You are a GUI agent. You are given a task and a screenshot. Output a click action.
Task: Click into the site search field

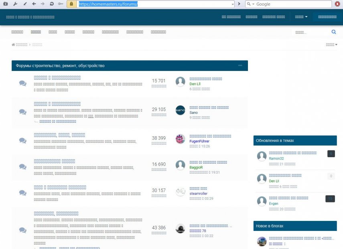tap(311, 32)
